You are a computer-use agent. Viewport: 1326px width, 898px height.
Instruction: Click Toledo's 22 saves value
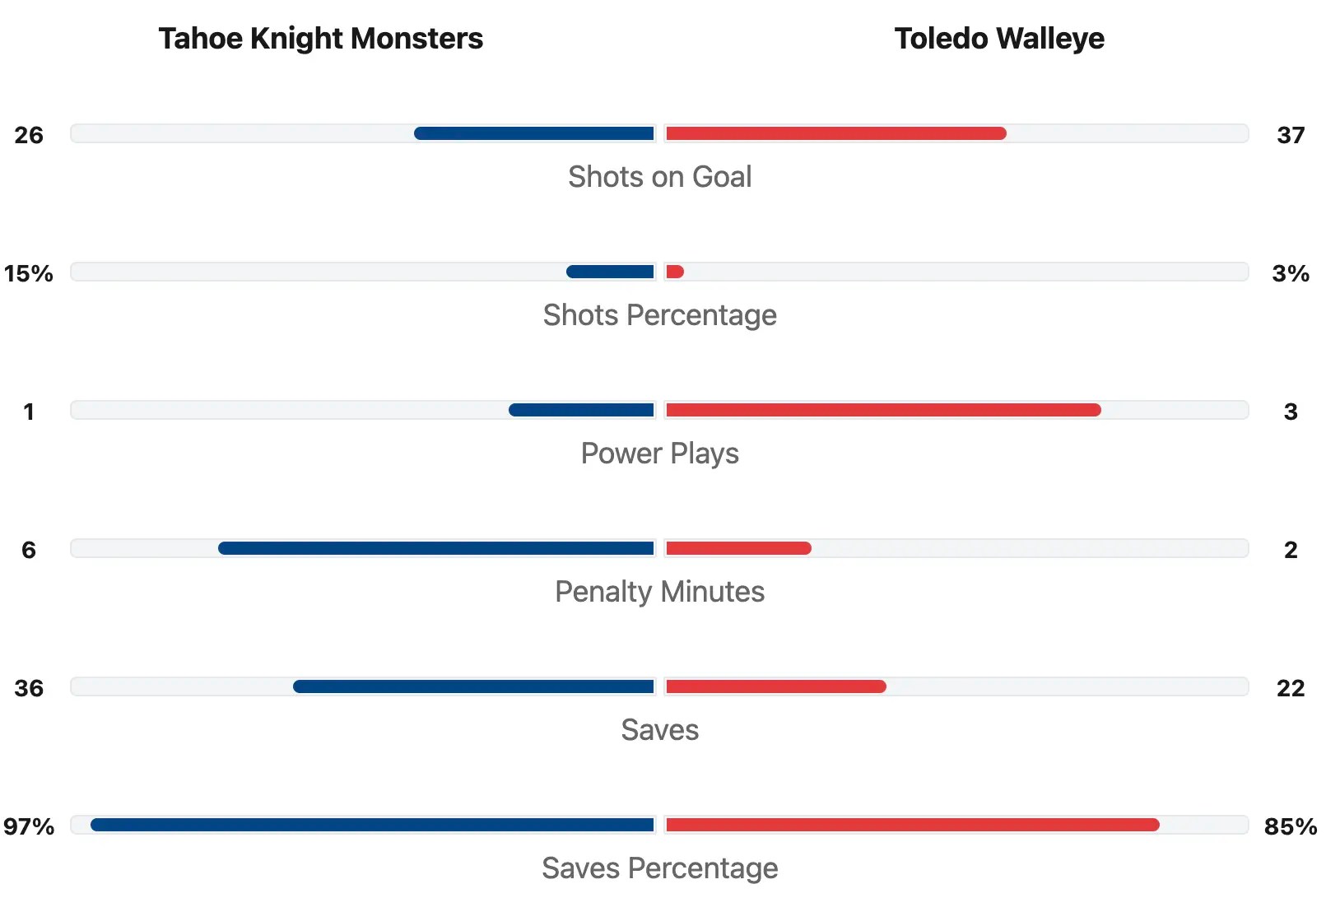pyautogui.click(x=1290, y=688)
